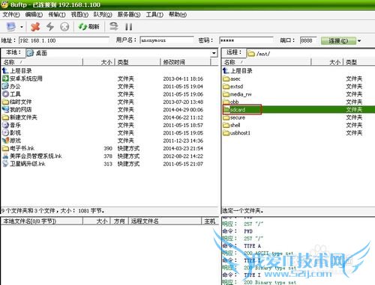Expand the site manager dropdown arrow
Viewport: 375px width, 285px height.
(x=22, y=27)
